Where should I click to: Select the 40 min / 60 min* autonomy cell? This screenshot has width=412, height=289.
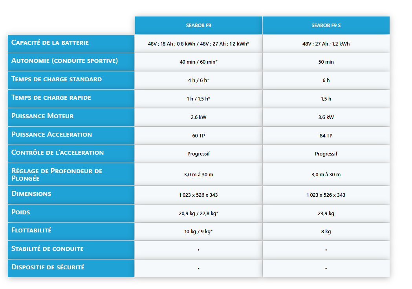pos(198,62)
